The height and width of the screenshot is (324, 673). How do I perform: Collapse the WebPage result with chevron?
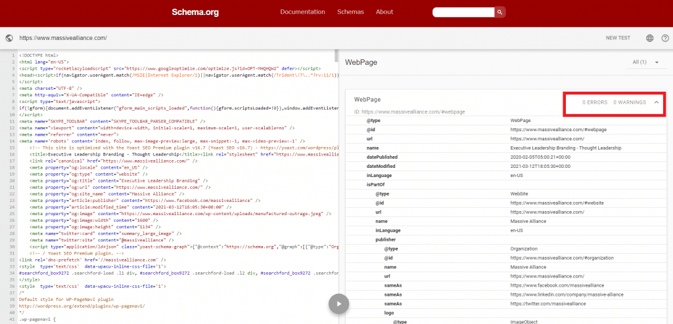[657, 102]
